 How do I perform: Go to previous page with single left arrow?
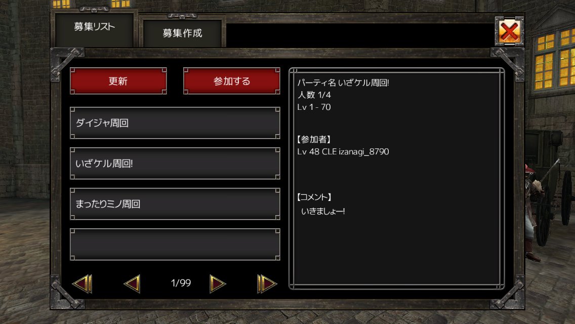point(132,283)
